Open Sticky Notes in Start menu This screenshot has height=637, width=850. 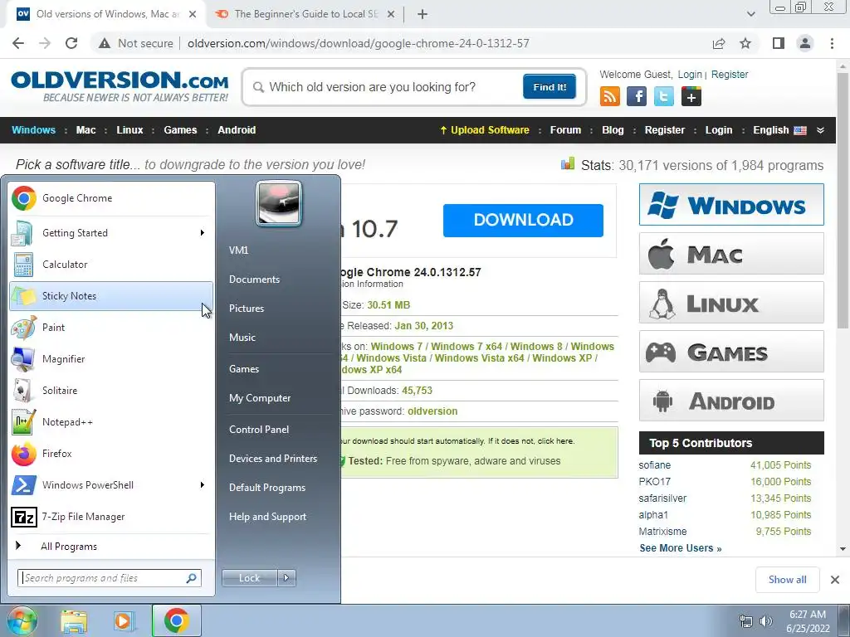click(111, 296)
